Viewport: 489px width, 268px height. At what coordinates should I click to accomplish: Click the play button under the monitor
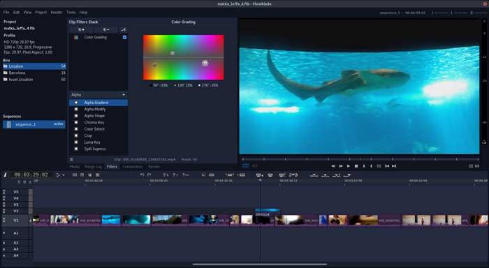click(x=349, y=166)
